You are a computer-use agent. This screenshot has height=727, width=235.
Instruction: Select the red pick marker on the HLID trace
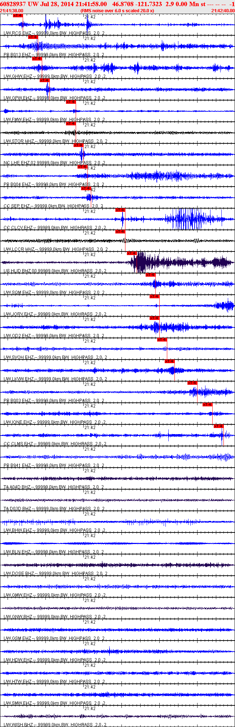(132, 253)
